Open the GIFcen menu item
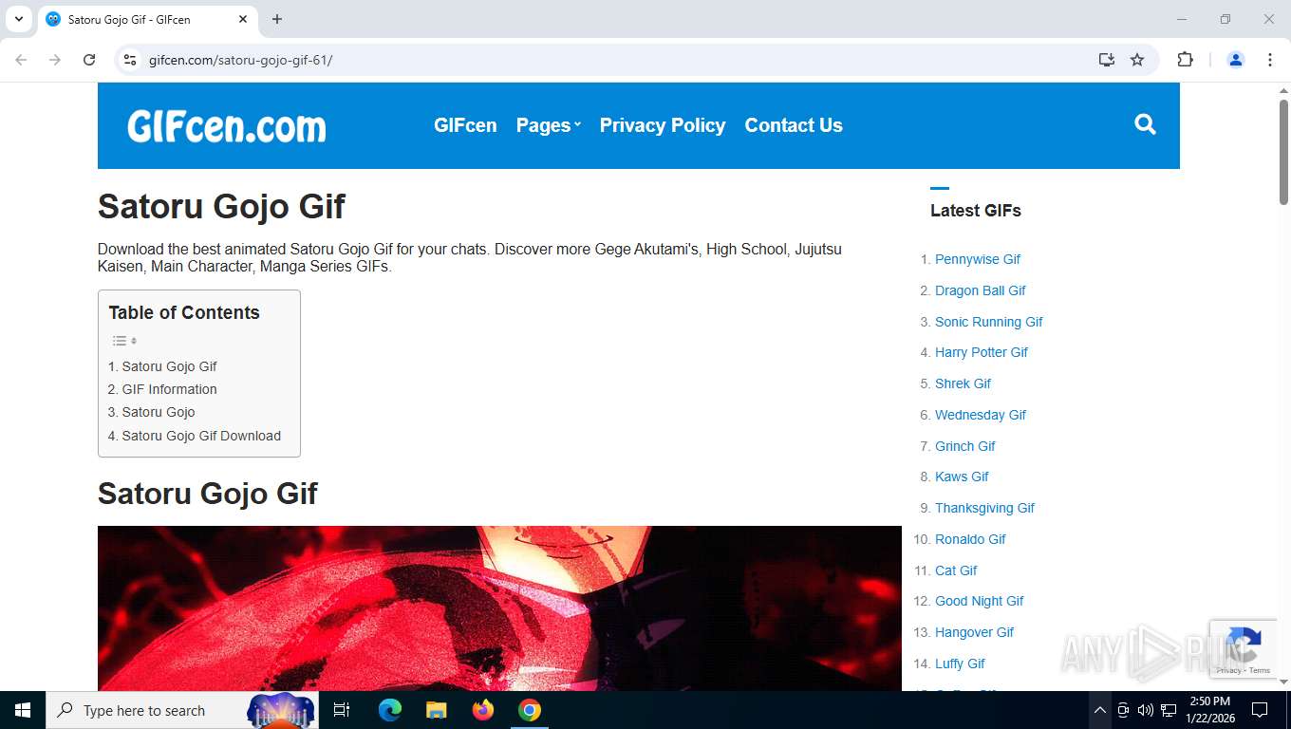Screen dimensions: 1291x729 [465, 125]
